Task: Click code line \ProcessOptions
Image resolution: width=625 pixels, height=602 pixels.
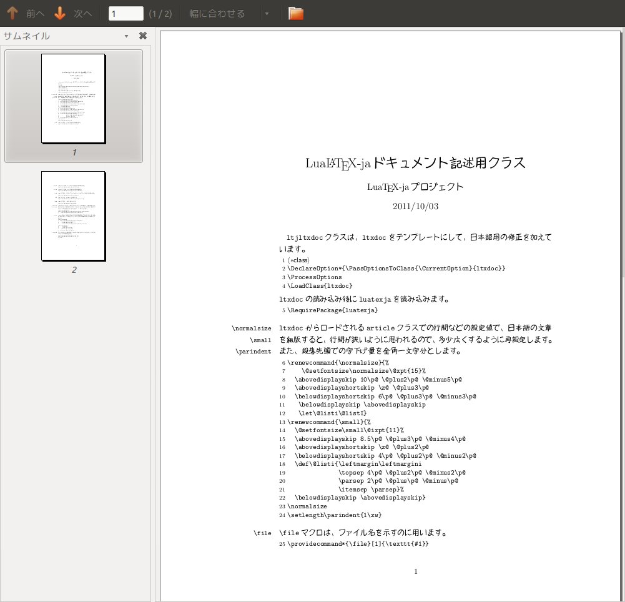Action: click(315, 277)
